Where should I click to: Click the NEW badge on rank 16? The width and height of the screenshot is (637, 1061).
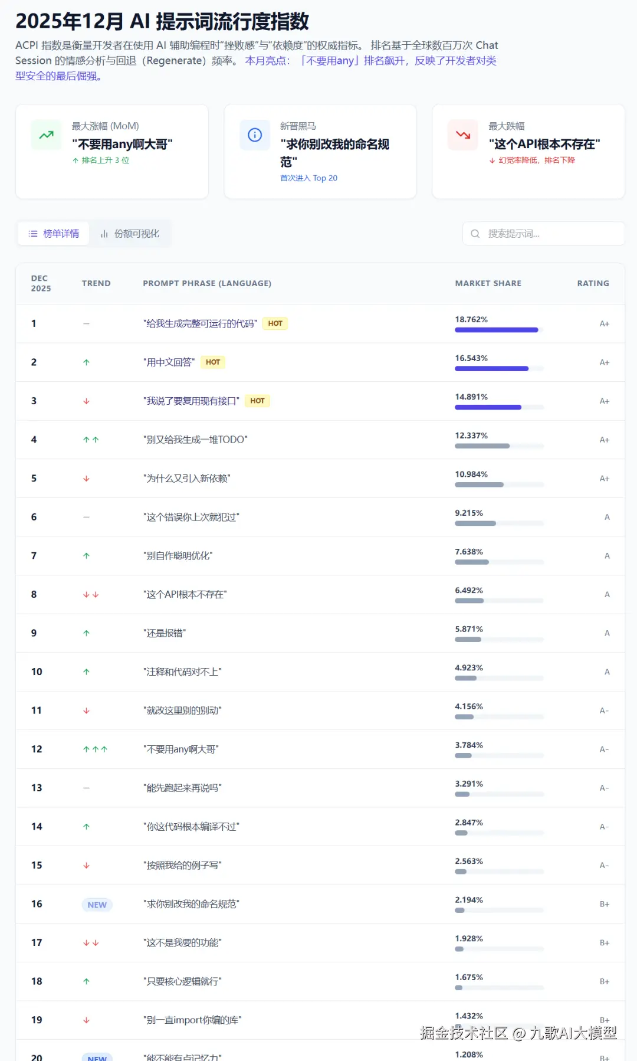coord(97,905)
